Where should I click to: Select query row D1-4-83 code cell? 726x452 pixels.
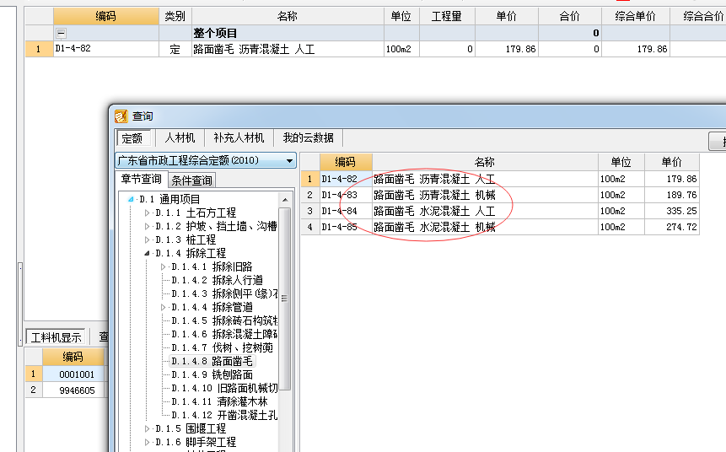(346, 195)
